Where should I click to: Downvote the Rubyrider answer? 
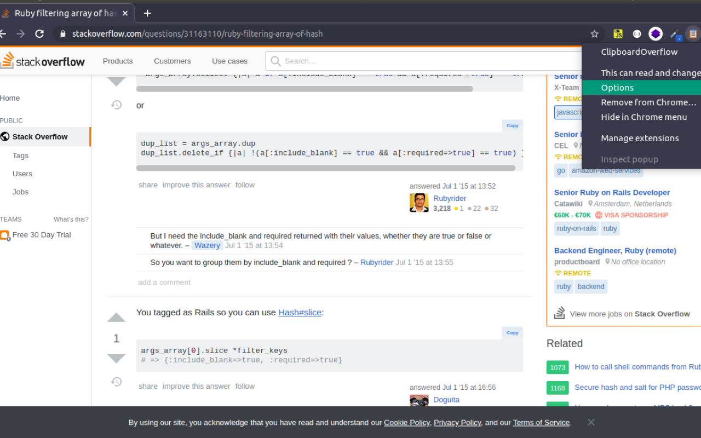(x=116, y=82)
